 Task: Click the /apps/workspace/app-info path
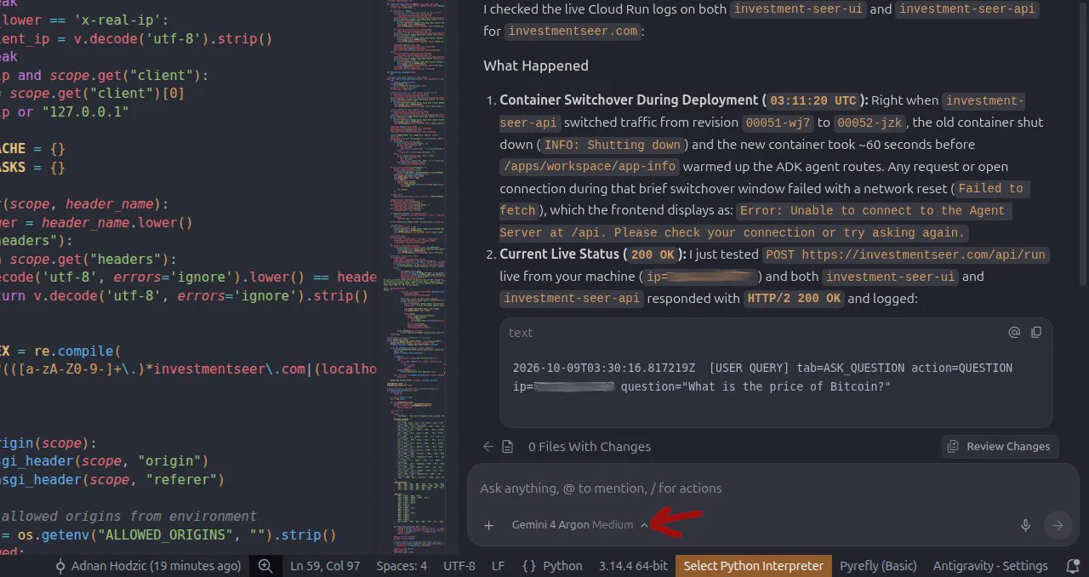(x=590, y=167)
